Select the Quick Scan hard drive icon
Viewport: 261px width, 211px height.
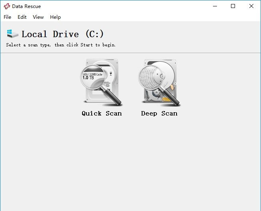click(101, 82)
